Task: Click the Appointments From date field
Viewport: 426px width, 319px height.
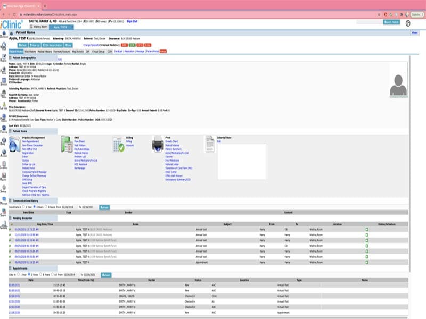Action: pyautogui.click(x=69, y=275)
